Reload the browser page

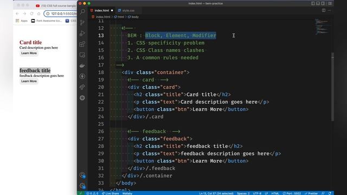pos(31,14)
